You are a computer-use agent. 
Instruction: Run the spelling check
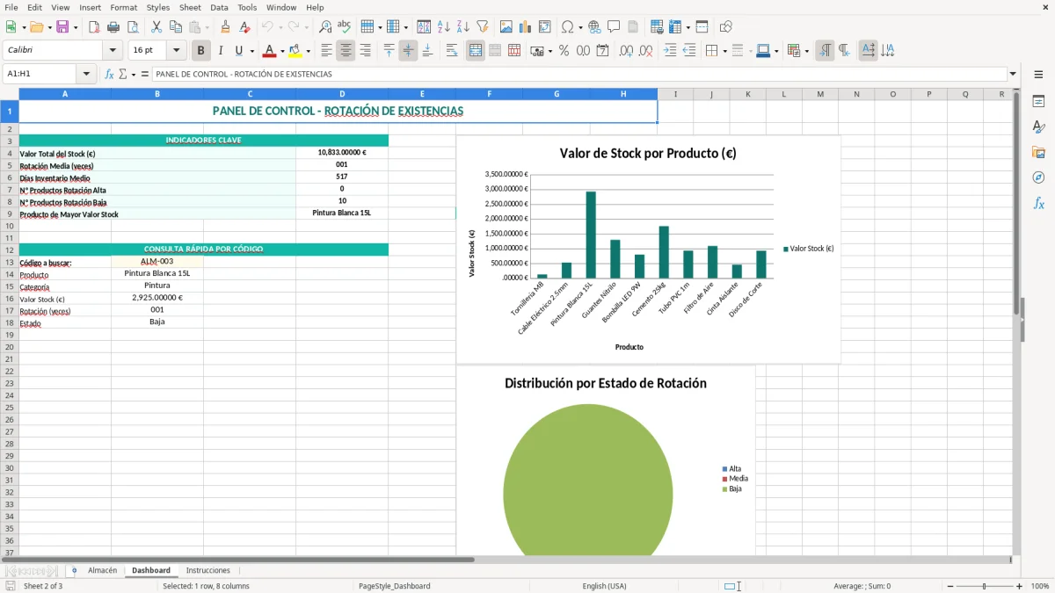[x=344, y=27]
